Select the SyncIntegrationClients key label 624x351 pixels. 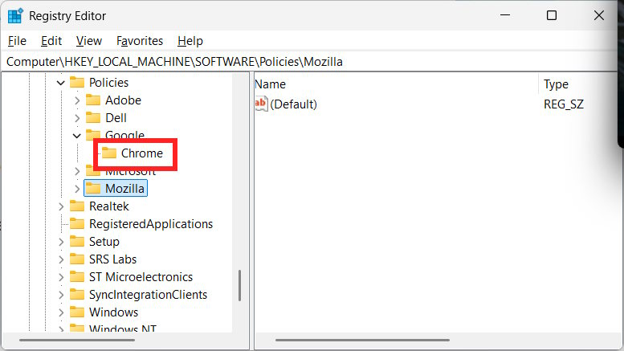click(148, 295)
